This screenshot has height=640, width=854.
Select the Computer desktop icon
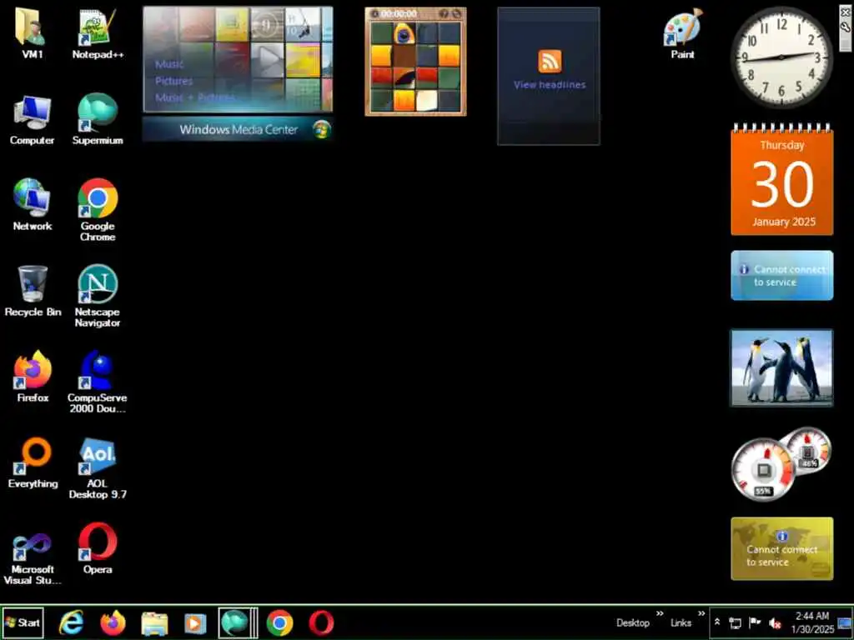coord(33,120)
